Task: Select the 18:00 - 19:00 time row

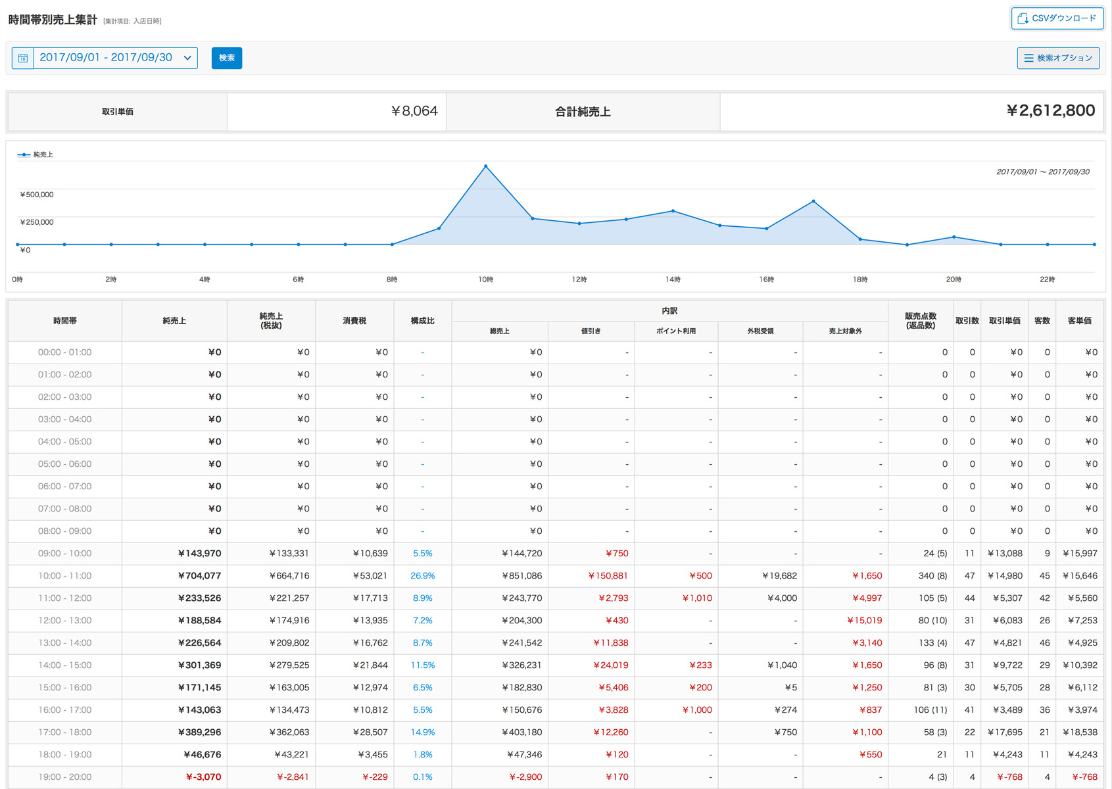Action: point(556,755)
